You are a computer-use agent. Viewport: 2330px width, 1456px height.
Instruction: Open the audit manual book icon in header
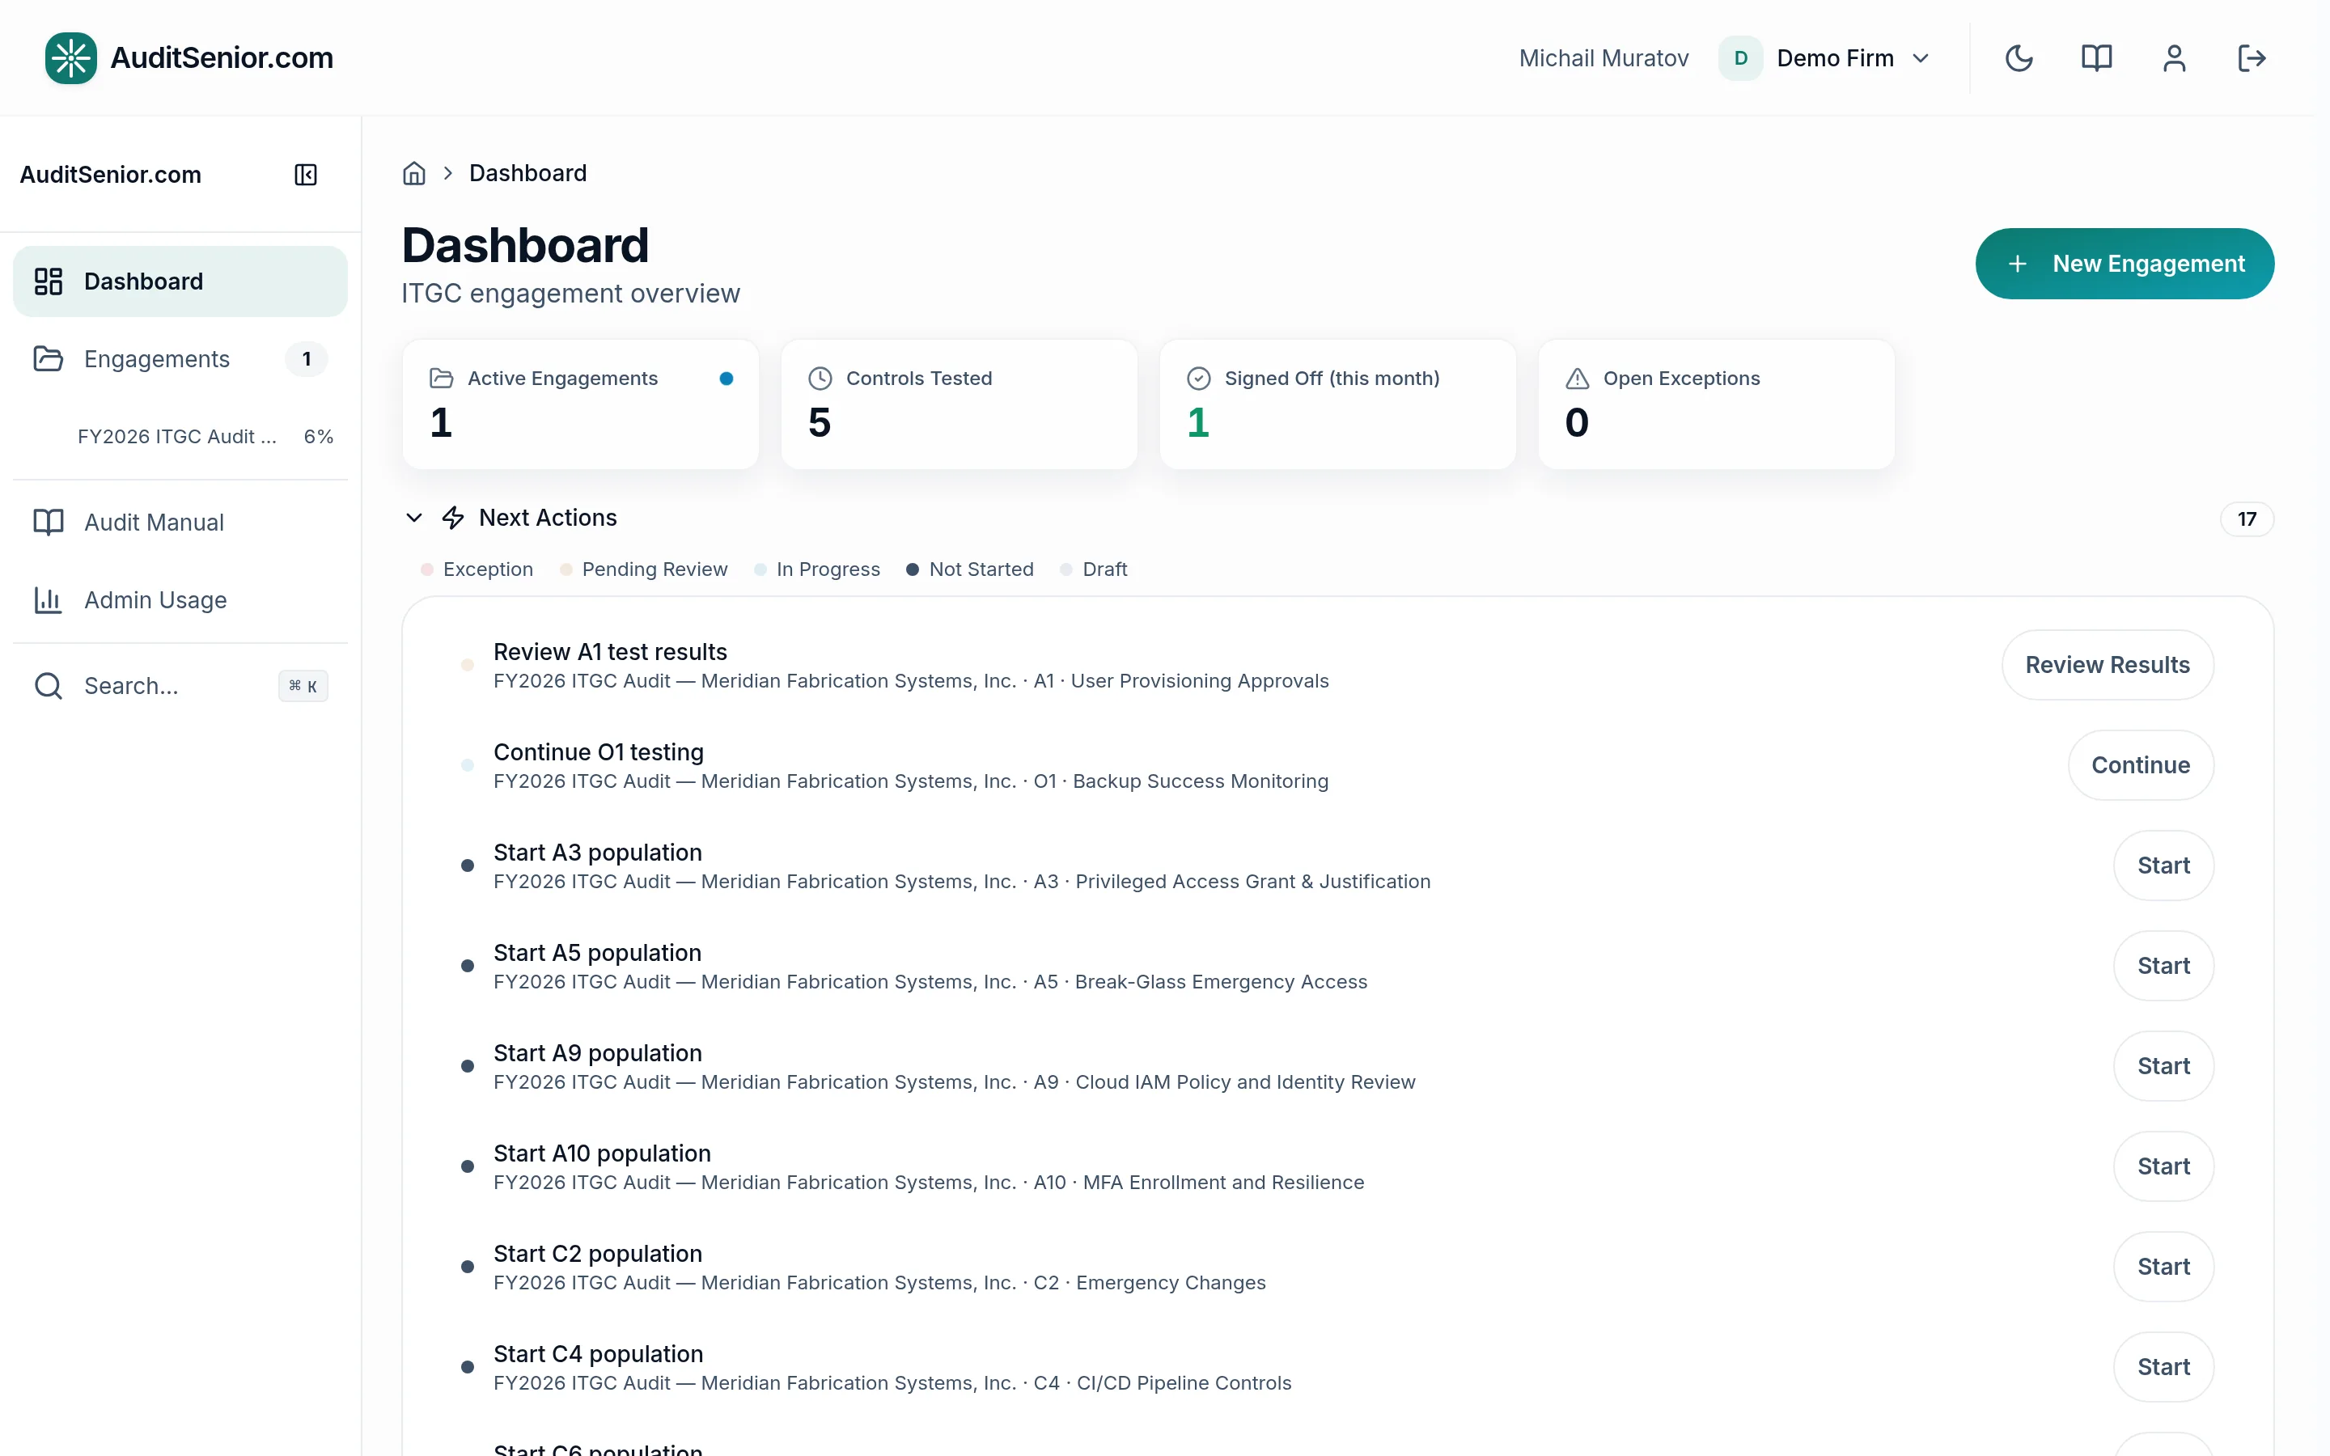2096,57
